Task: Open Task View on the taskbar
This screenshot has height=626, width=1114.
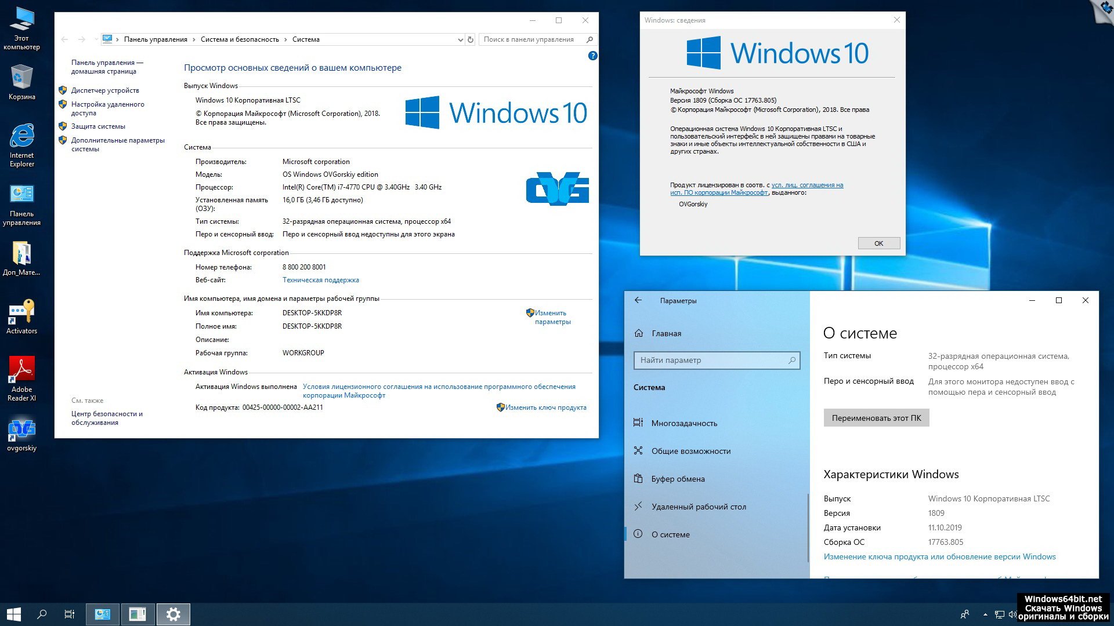Action: [69, 614]
